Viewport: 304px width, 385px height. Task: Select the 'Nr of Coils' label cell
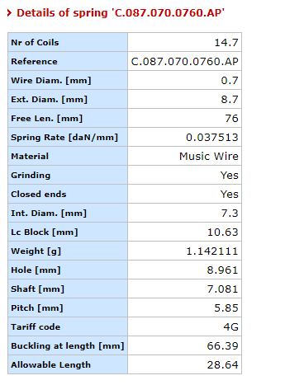pos(68,42)
